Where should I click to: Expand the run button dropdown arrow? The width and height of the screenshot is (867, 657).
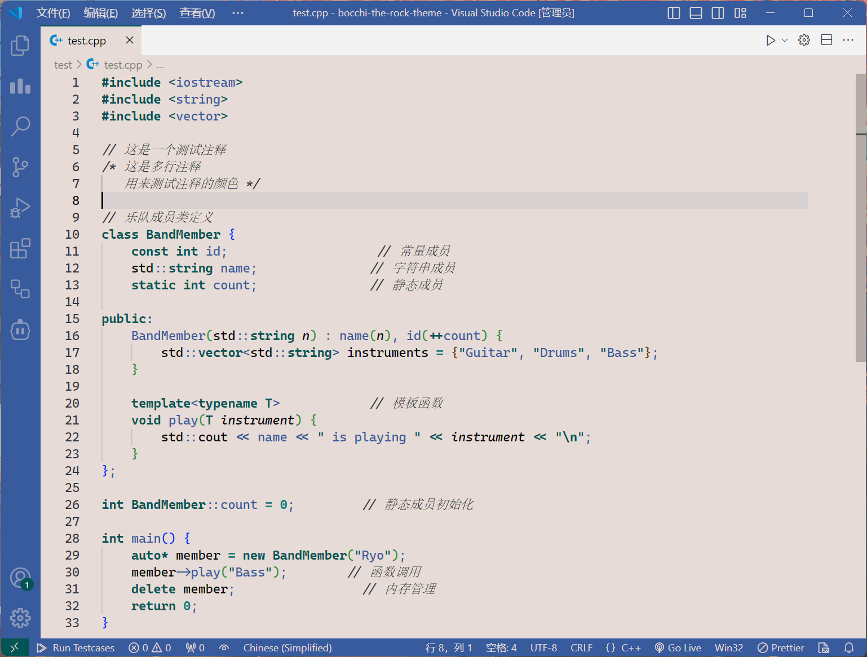click(784, 40)
